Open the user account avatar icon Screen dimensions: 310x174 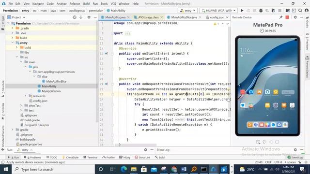(307, 11)
